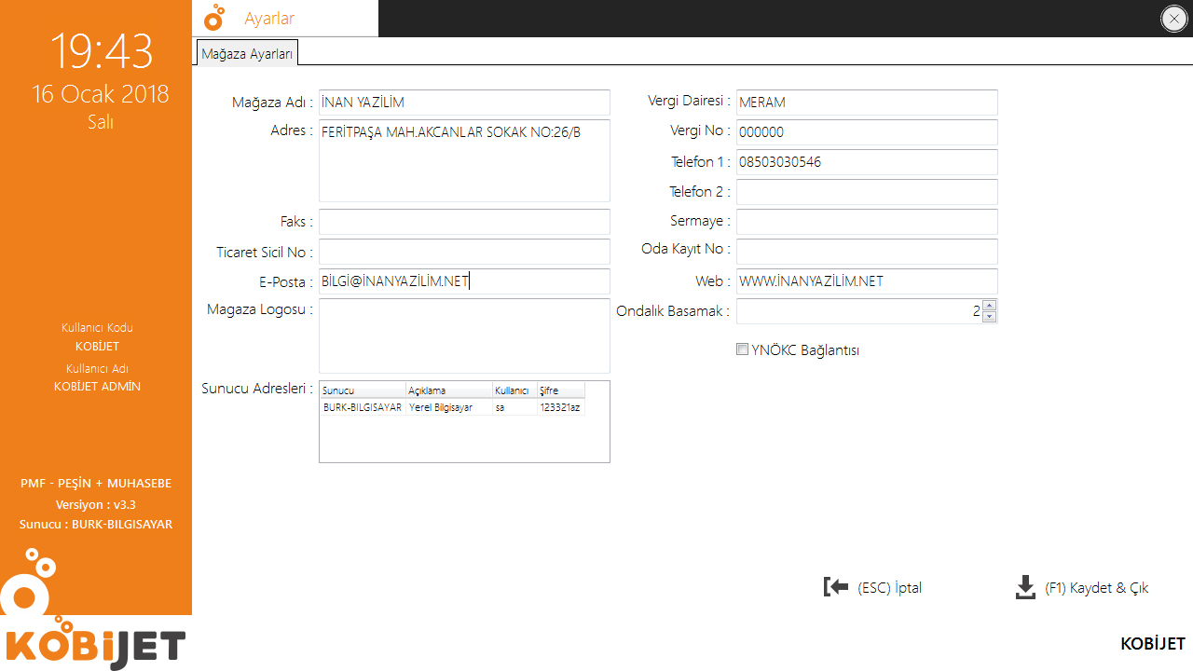1193x671 pixels.
Task: Click the Sermaye input field
Action: (867, 222)
